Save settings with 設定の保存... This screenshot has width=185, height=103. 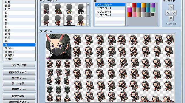click(19, 96)
